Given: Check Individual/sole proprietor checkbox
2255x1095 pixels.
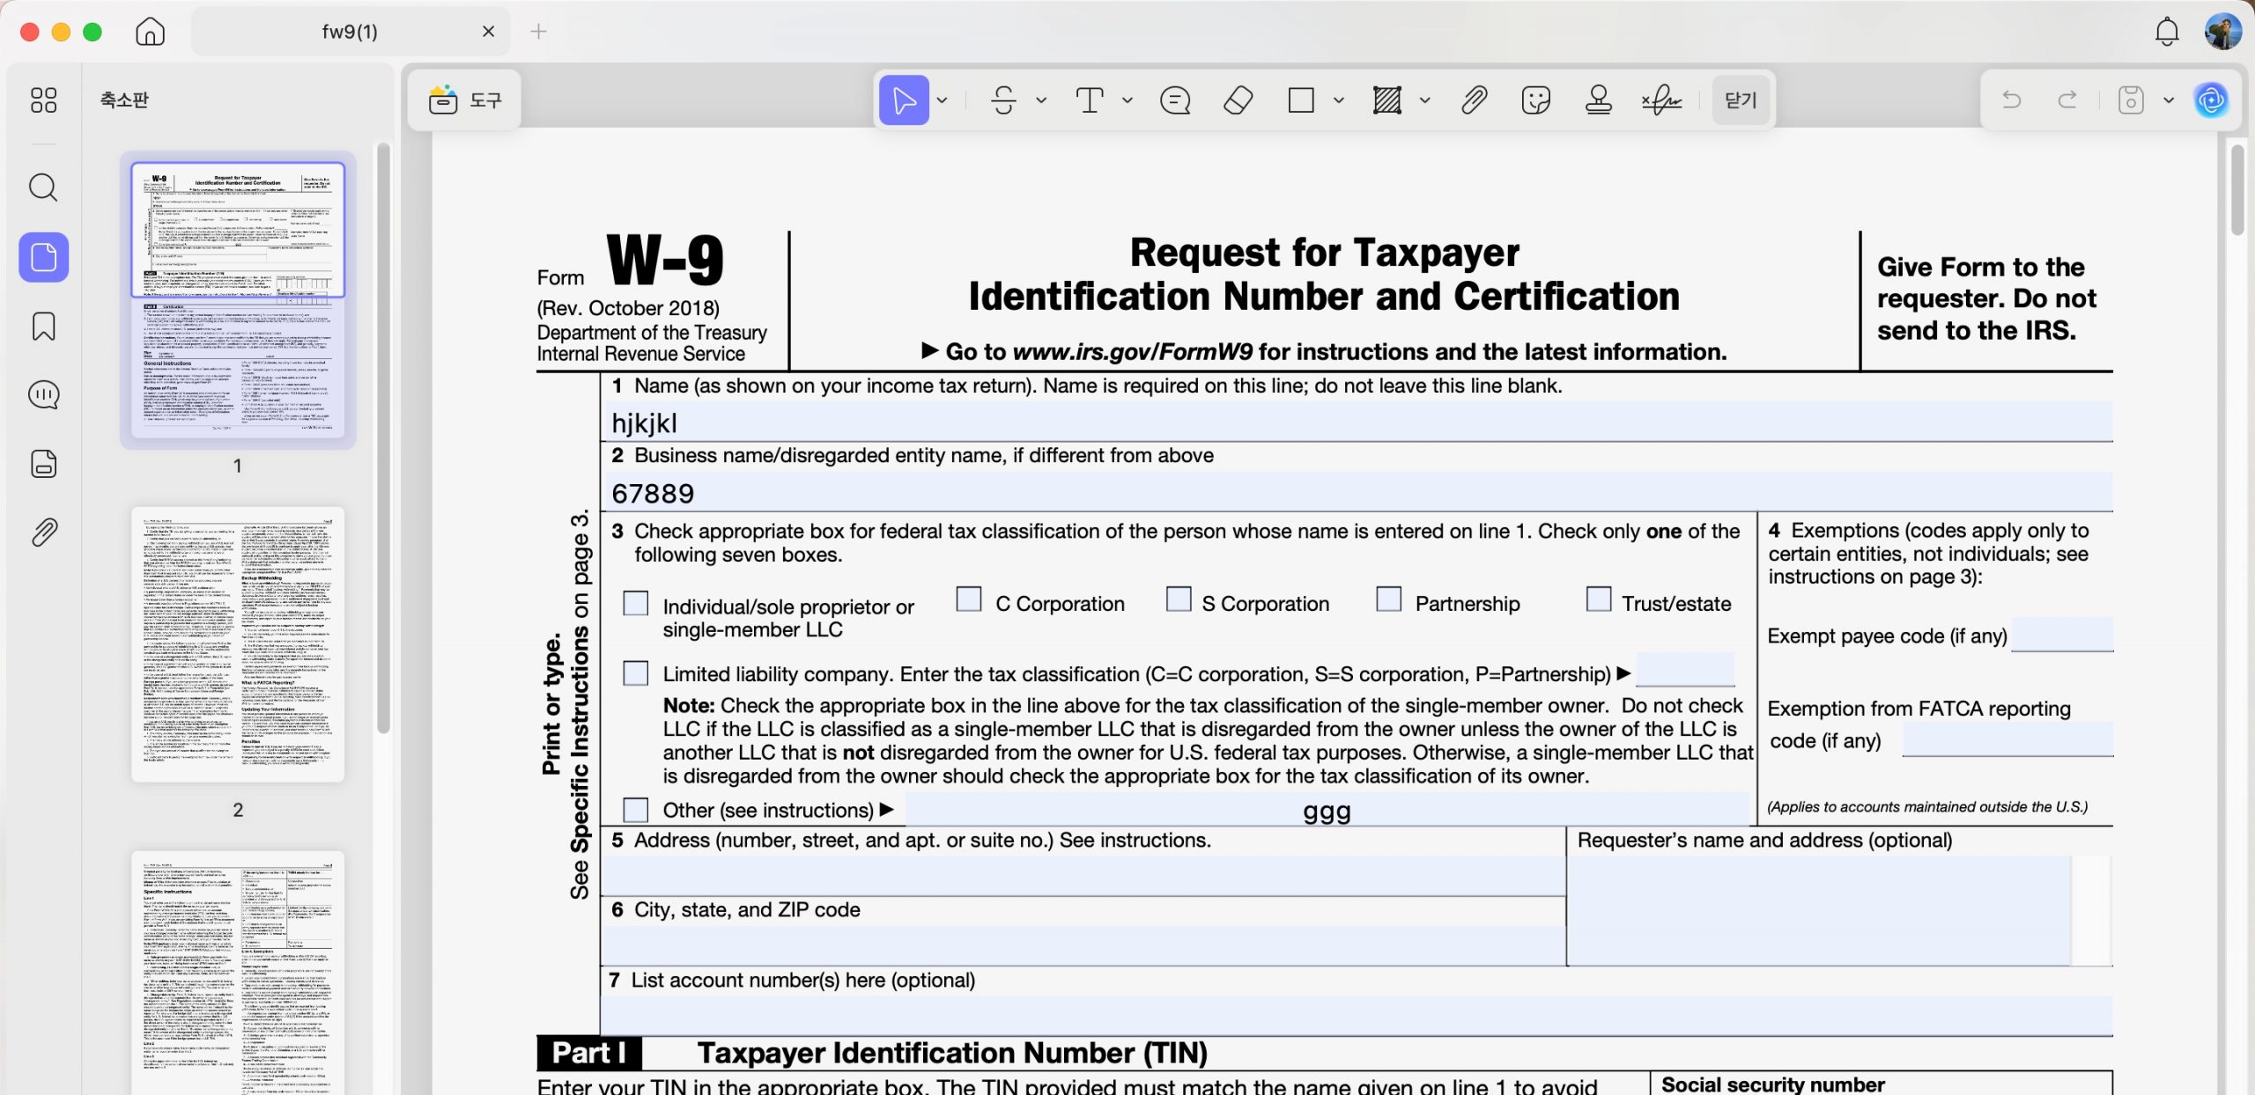Looking at the screenshot, I should coord(635,603).
